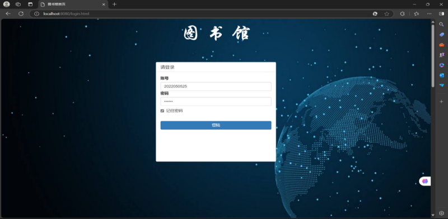
Task: Open the browser profile avatar
Action: click(x=6, y=4)
